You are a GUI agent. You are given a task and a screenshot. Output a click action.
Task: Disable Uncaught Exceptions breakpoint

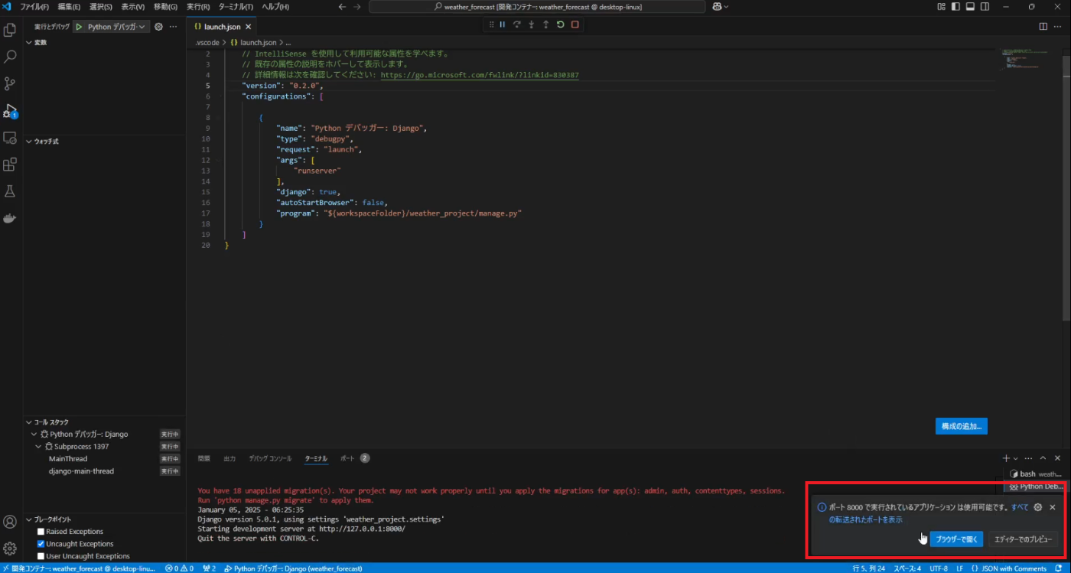click(x=41, y=544)
